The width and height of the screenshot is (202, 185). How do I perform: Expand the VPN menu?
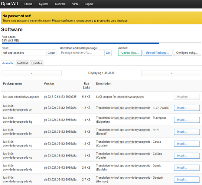[x=76, y=4]
